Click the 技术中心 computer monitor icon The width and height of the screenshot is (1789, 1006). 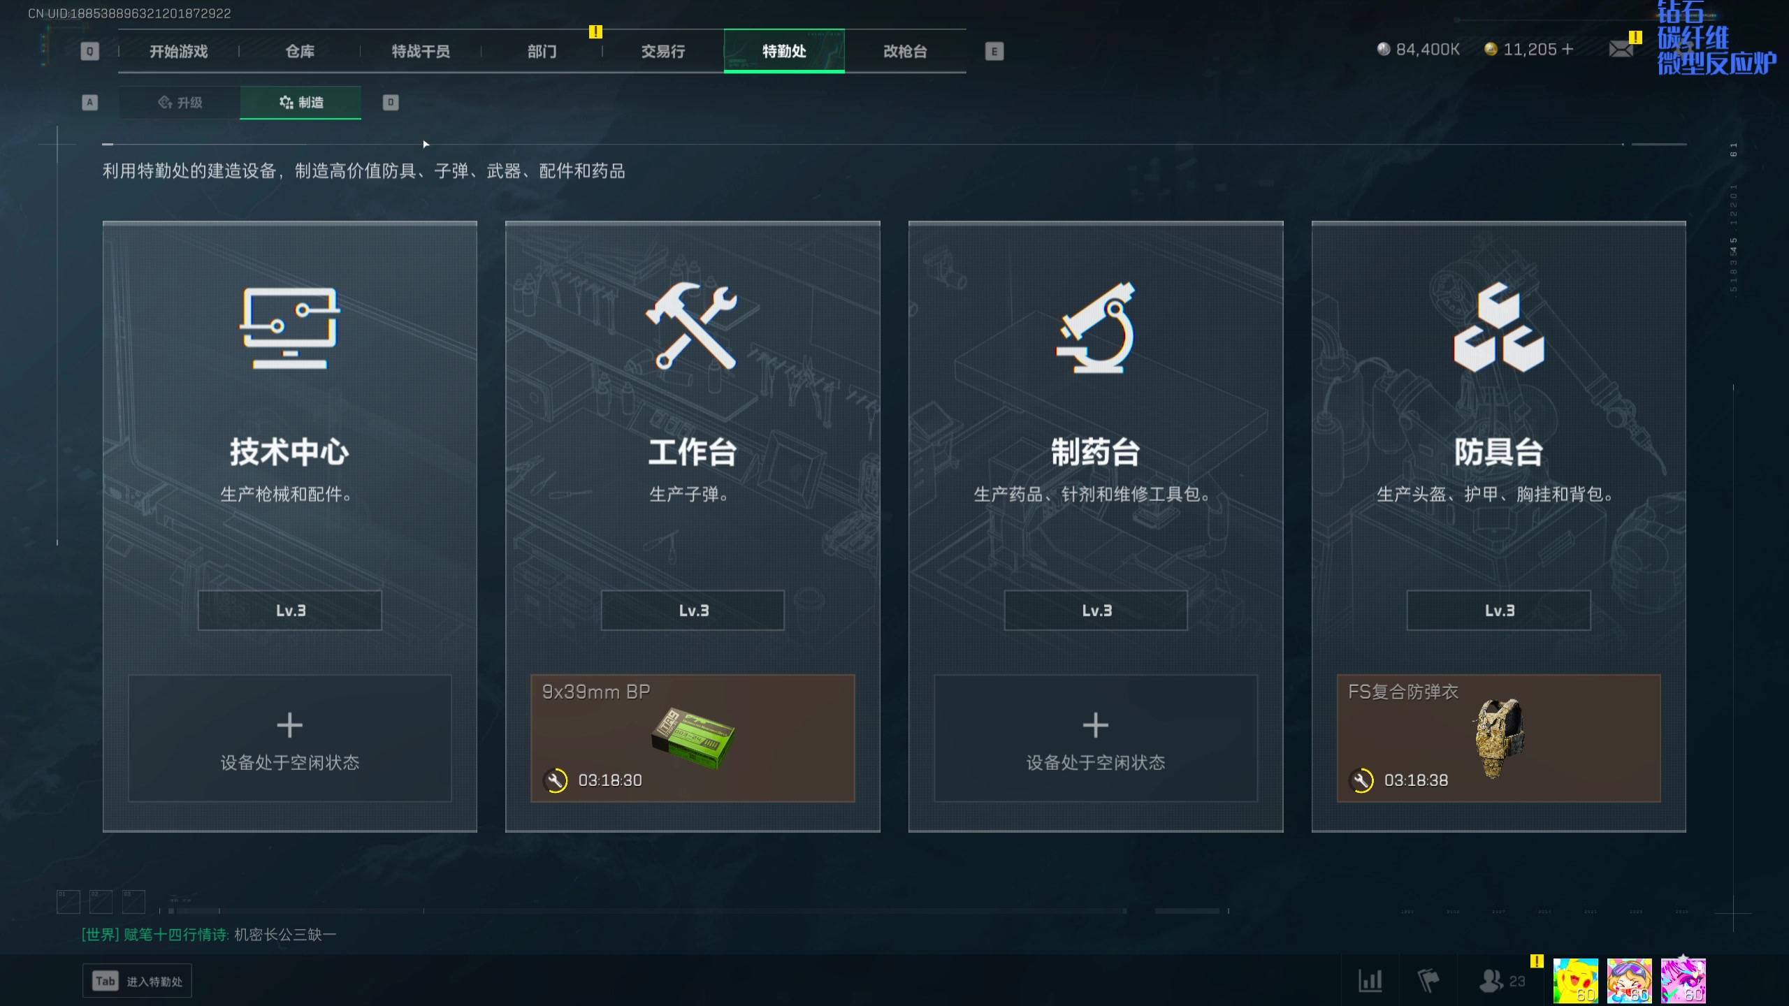(290, 327)
